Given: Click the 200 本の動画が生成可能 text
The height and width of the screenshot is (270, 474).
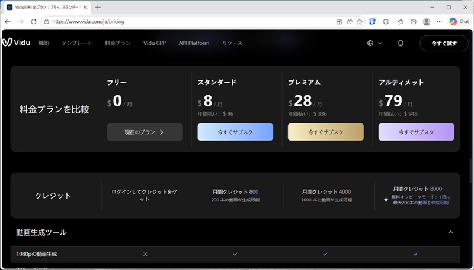Looking at the screenshot, I should pos(235,200).
